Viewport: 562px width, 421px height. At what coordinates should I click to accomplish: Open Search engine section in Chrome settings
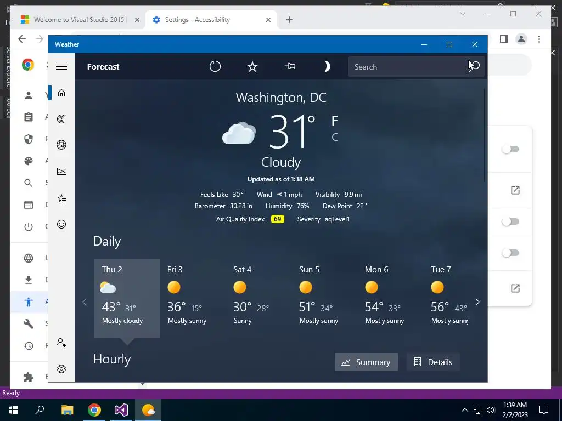click(x=29, y=183)
